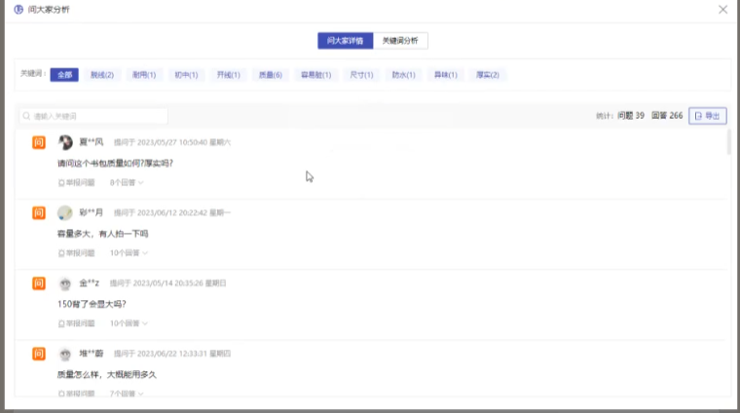
Task: Focus the 请输入关键词 search field
Action: 97,116
